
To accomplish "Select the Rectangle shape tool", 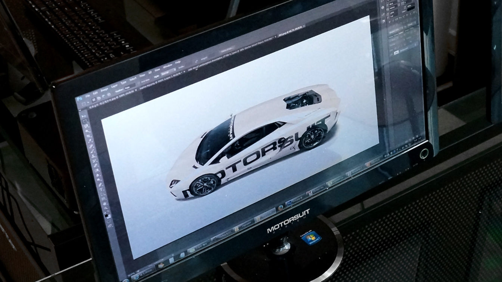I will click(103, 199).
